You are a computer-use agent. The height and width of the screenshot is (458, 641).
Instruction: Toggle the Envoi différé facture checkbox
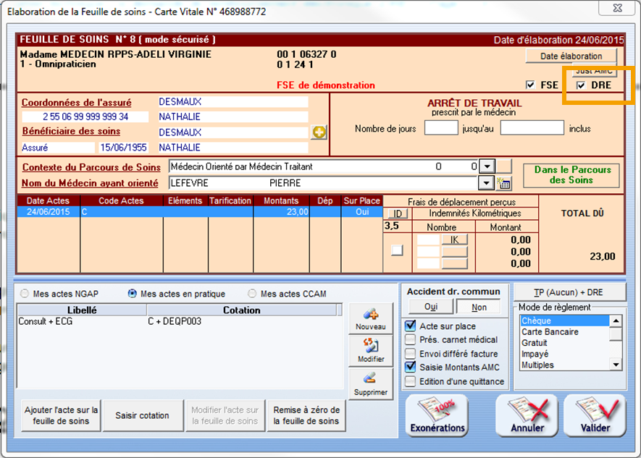tap(411, 354)
